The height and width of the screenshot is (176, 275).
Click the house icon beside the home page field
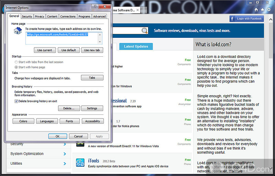[18, 31]
